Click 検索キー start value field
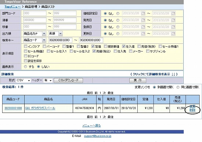This screenshot has height=142, width=202. tap(60, 40)
